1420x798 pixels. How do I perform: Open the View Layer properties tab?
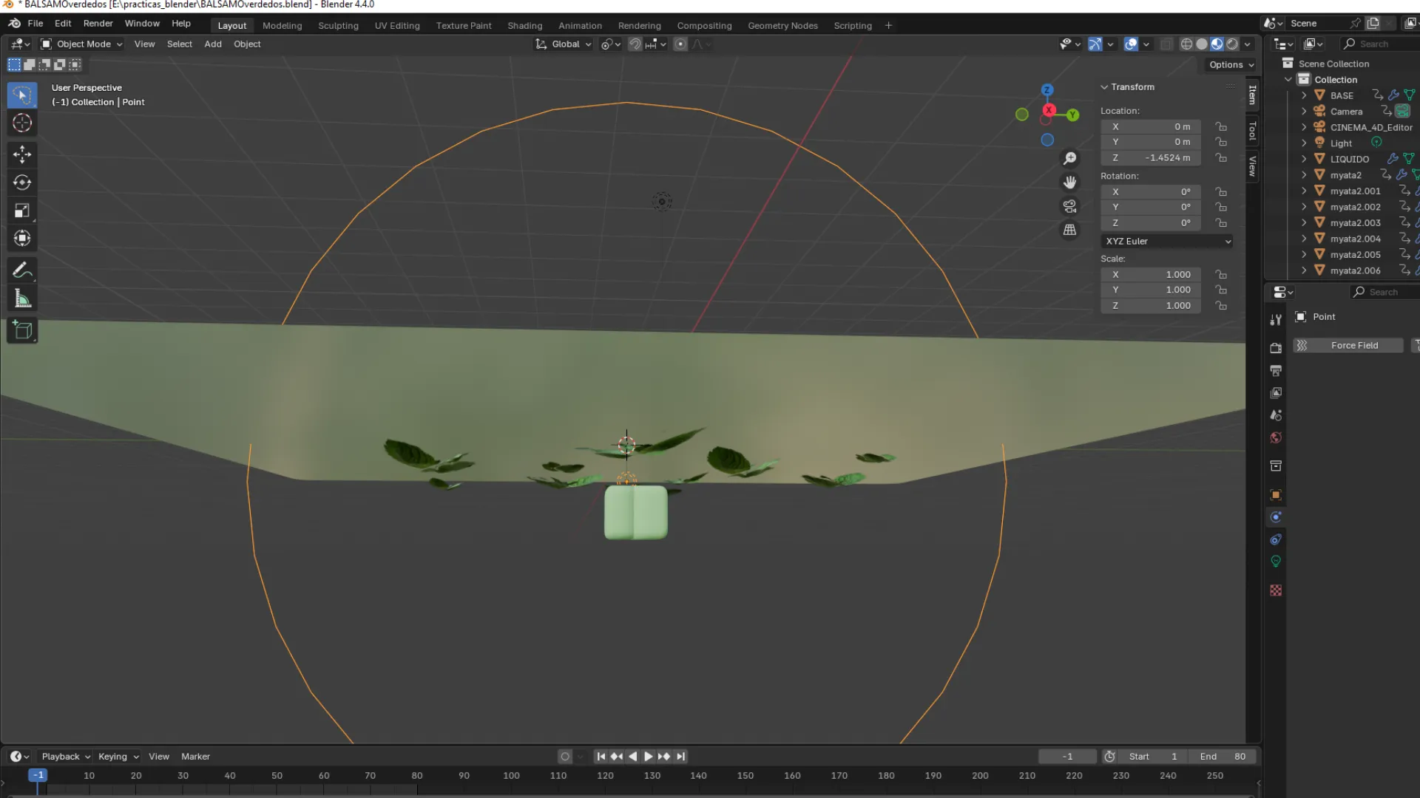tap(1276, 393)
